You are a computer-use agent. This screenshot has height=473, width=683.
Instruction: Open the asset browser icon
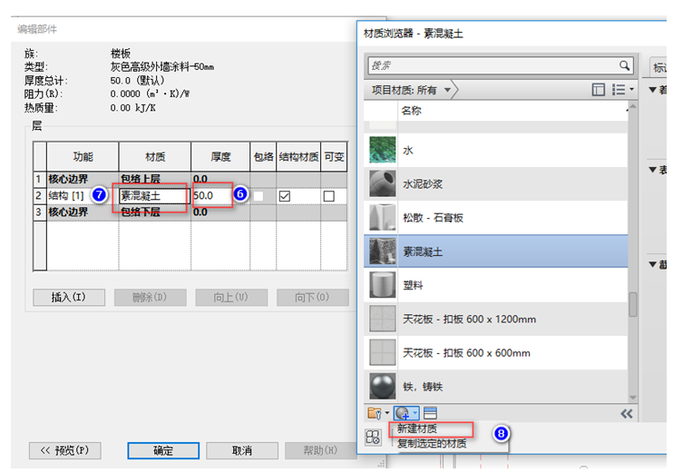tap(430, 413)
